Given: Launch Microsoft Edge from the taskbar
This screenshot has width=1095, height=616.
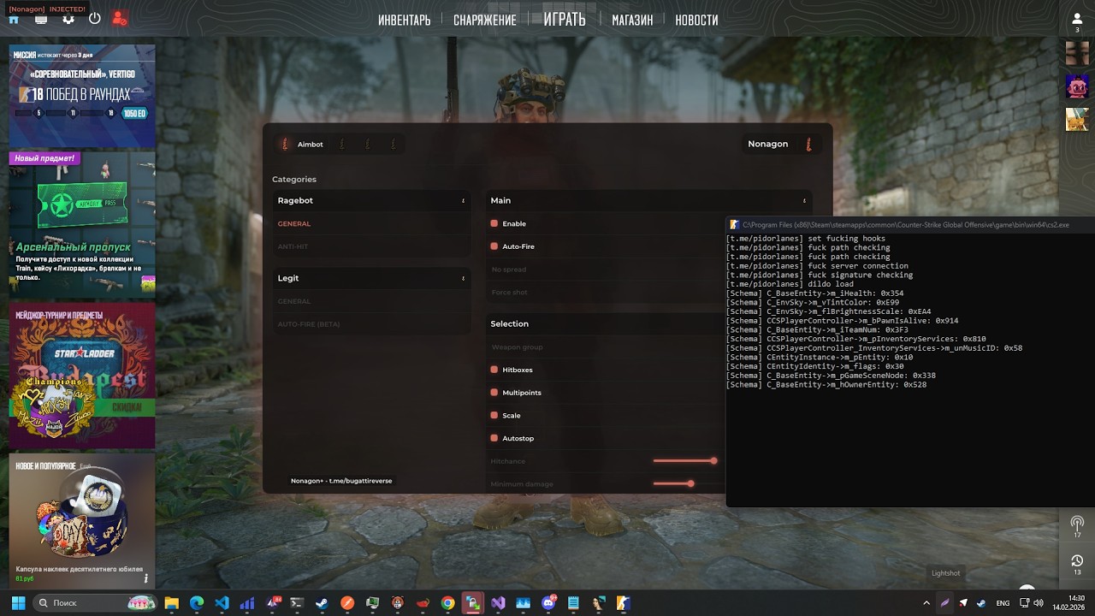Looking at the screenshot, I should (x=197, y=603).
